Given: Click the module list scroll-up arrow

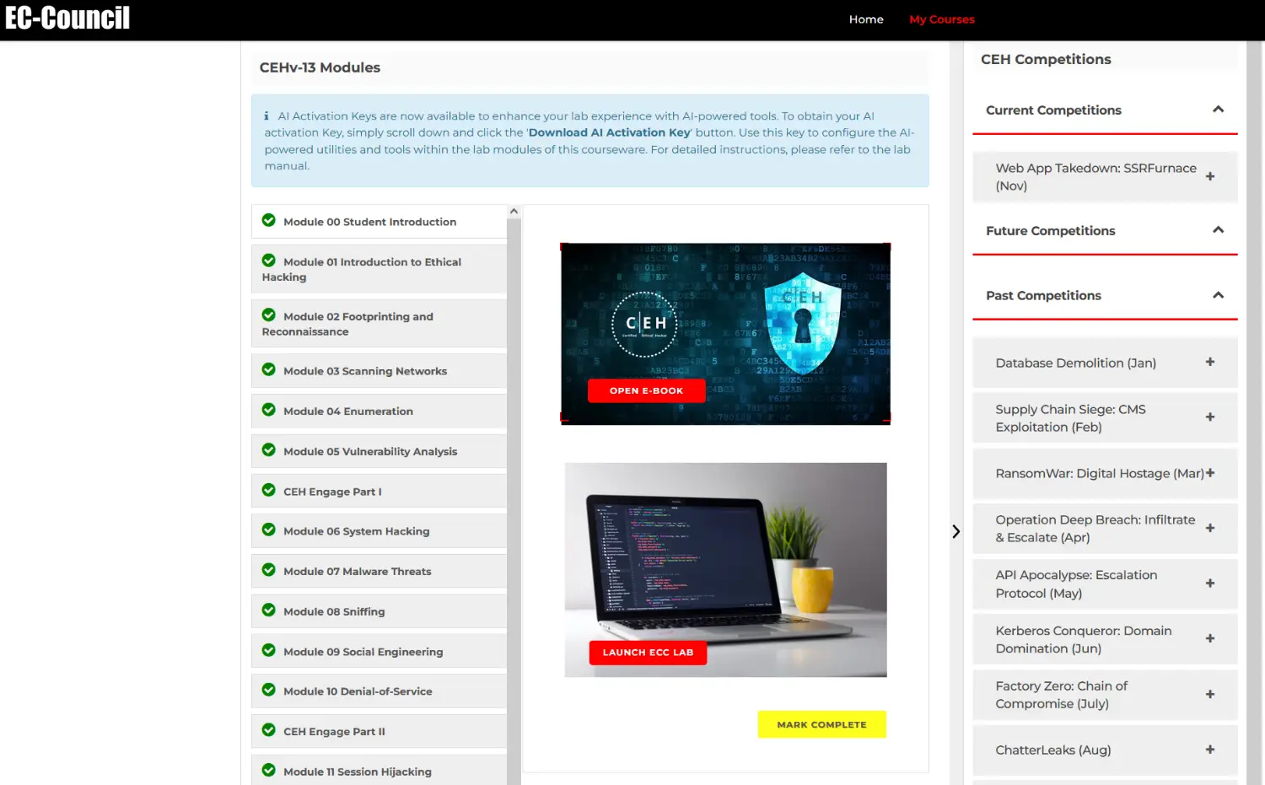Looking at the screenshot, I should tap(514, 212).
